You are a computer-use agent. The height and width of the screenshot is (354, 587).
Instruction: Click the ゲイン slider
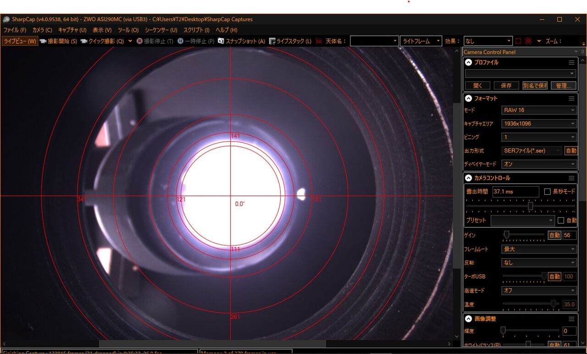(524, 235)
